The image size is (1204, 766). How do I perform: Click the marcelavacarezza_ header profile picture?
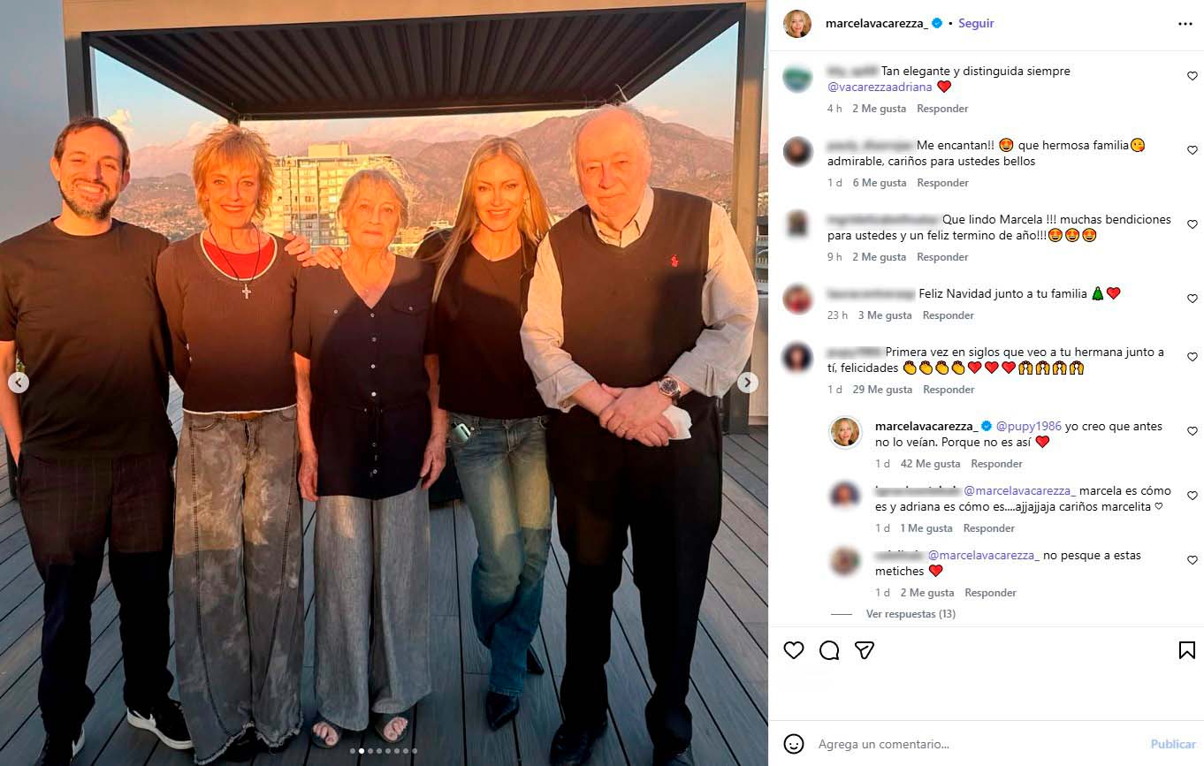797,24
